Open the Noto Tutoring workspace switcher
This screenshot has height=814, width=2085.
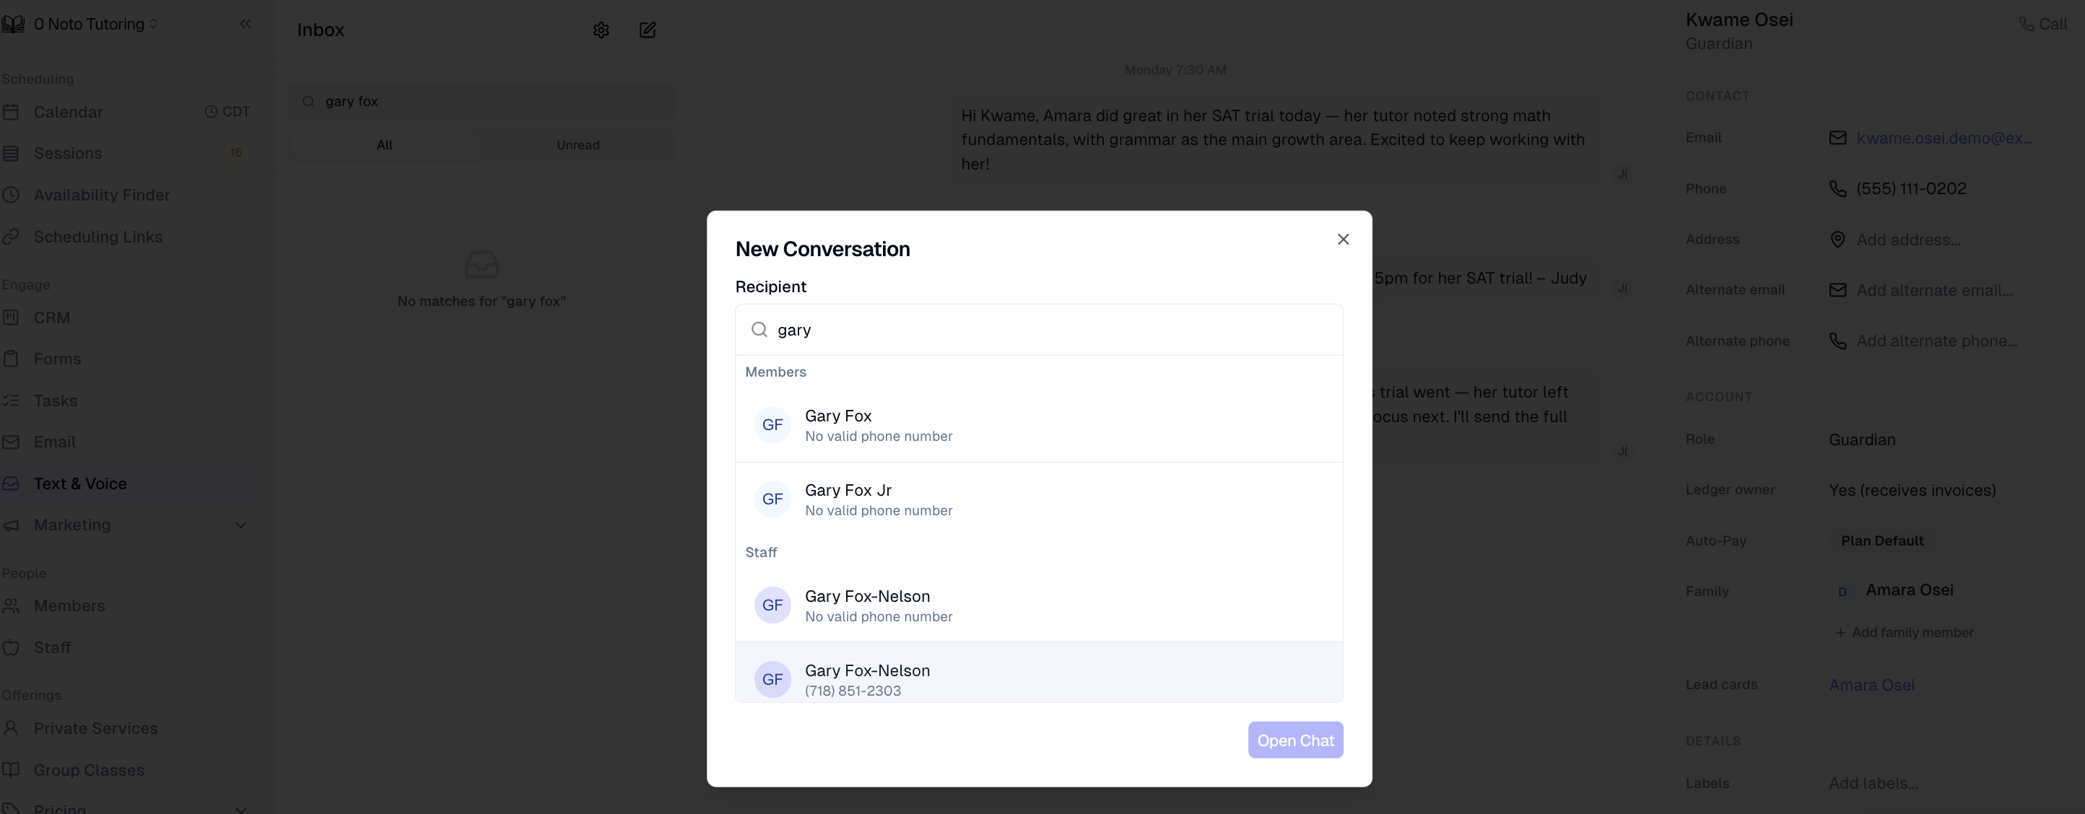click(95, 25)
